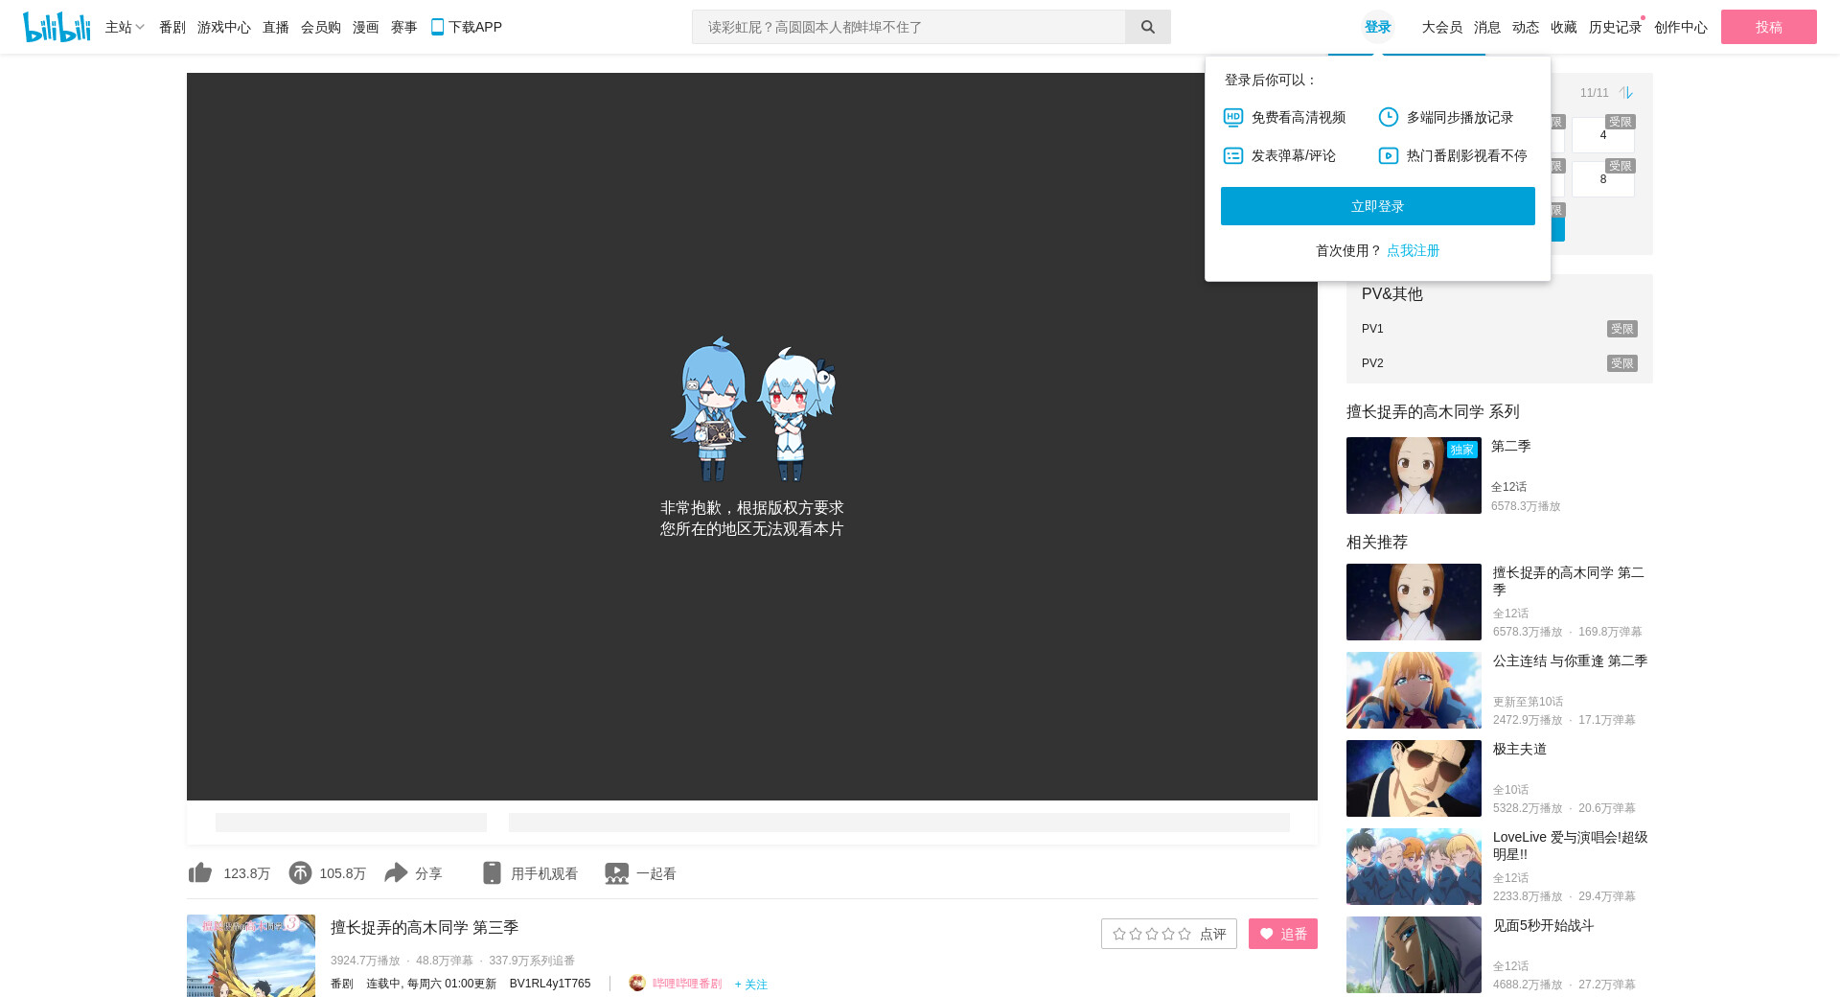
Task: Open 第二季 thumbnail in series section
Action: [1414, 475]
